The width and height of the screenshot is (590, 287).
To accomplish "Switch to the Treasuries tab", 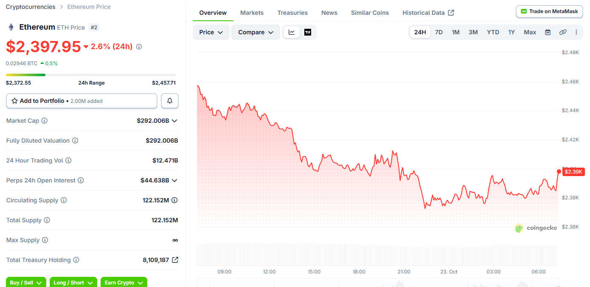I will click(x=292, y=13).
